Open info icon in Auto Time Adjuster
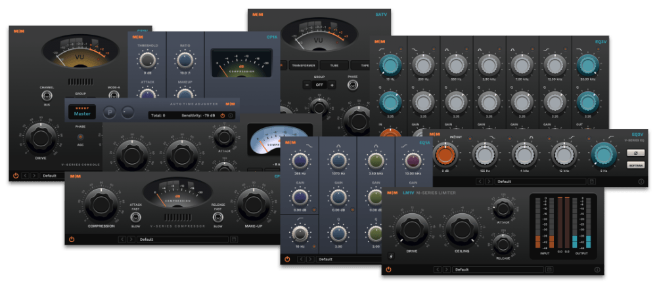657x284 pixels. tap(231, 115)
